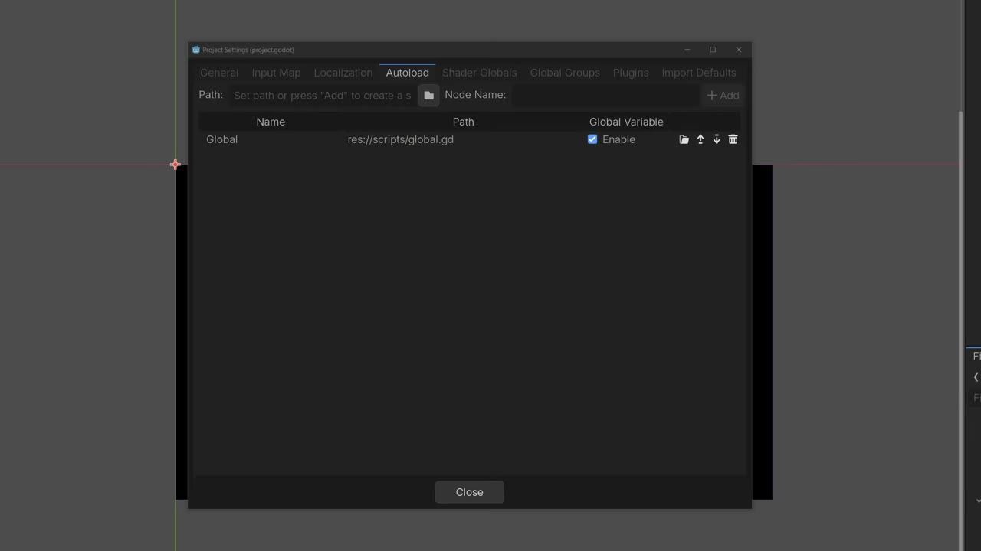Open the Input Map tab
This screenshot has width=981, height=551.
pos(276,73)
